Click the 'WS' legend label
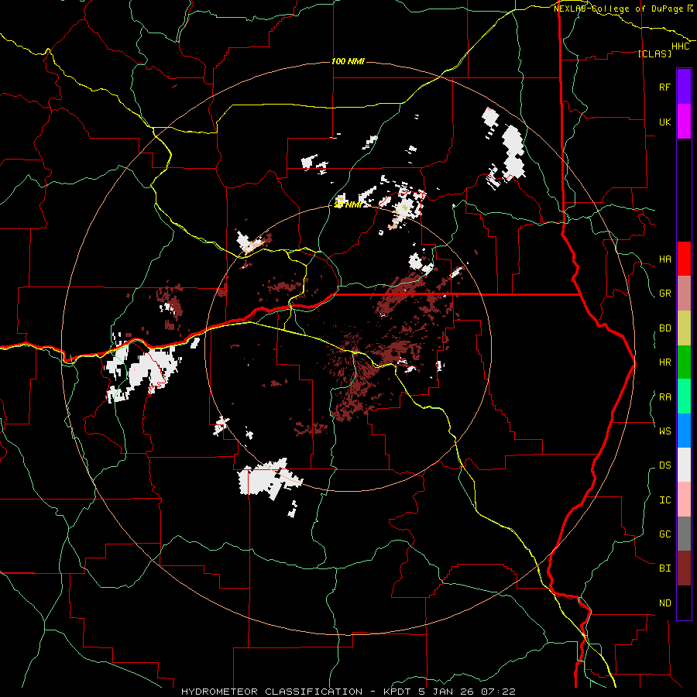The height and width of the screenshot is (697, 697). pos(664,431)
